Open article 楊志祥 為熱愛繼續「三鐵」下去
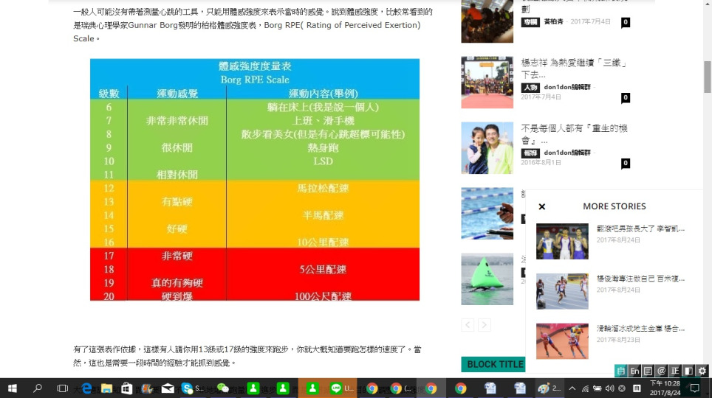This screenshot has height=398, width=712. pyautogui.click(x=574, y=69)
